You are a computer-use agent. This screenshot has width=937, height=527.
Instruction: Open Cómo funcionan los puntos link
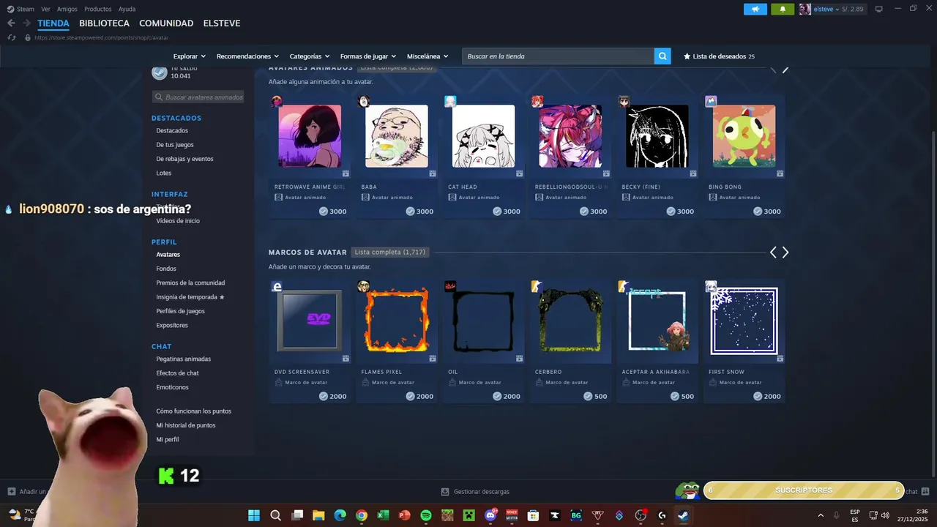[193, 411]
